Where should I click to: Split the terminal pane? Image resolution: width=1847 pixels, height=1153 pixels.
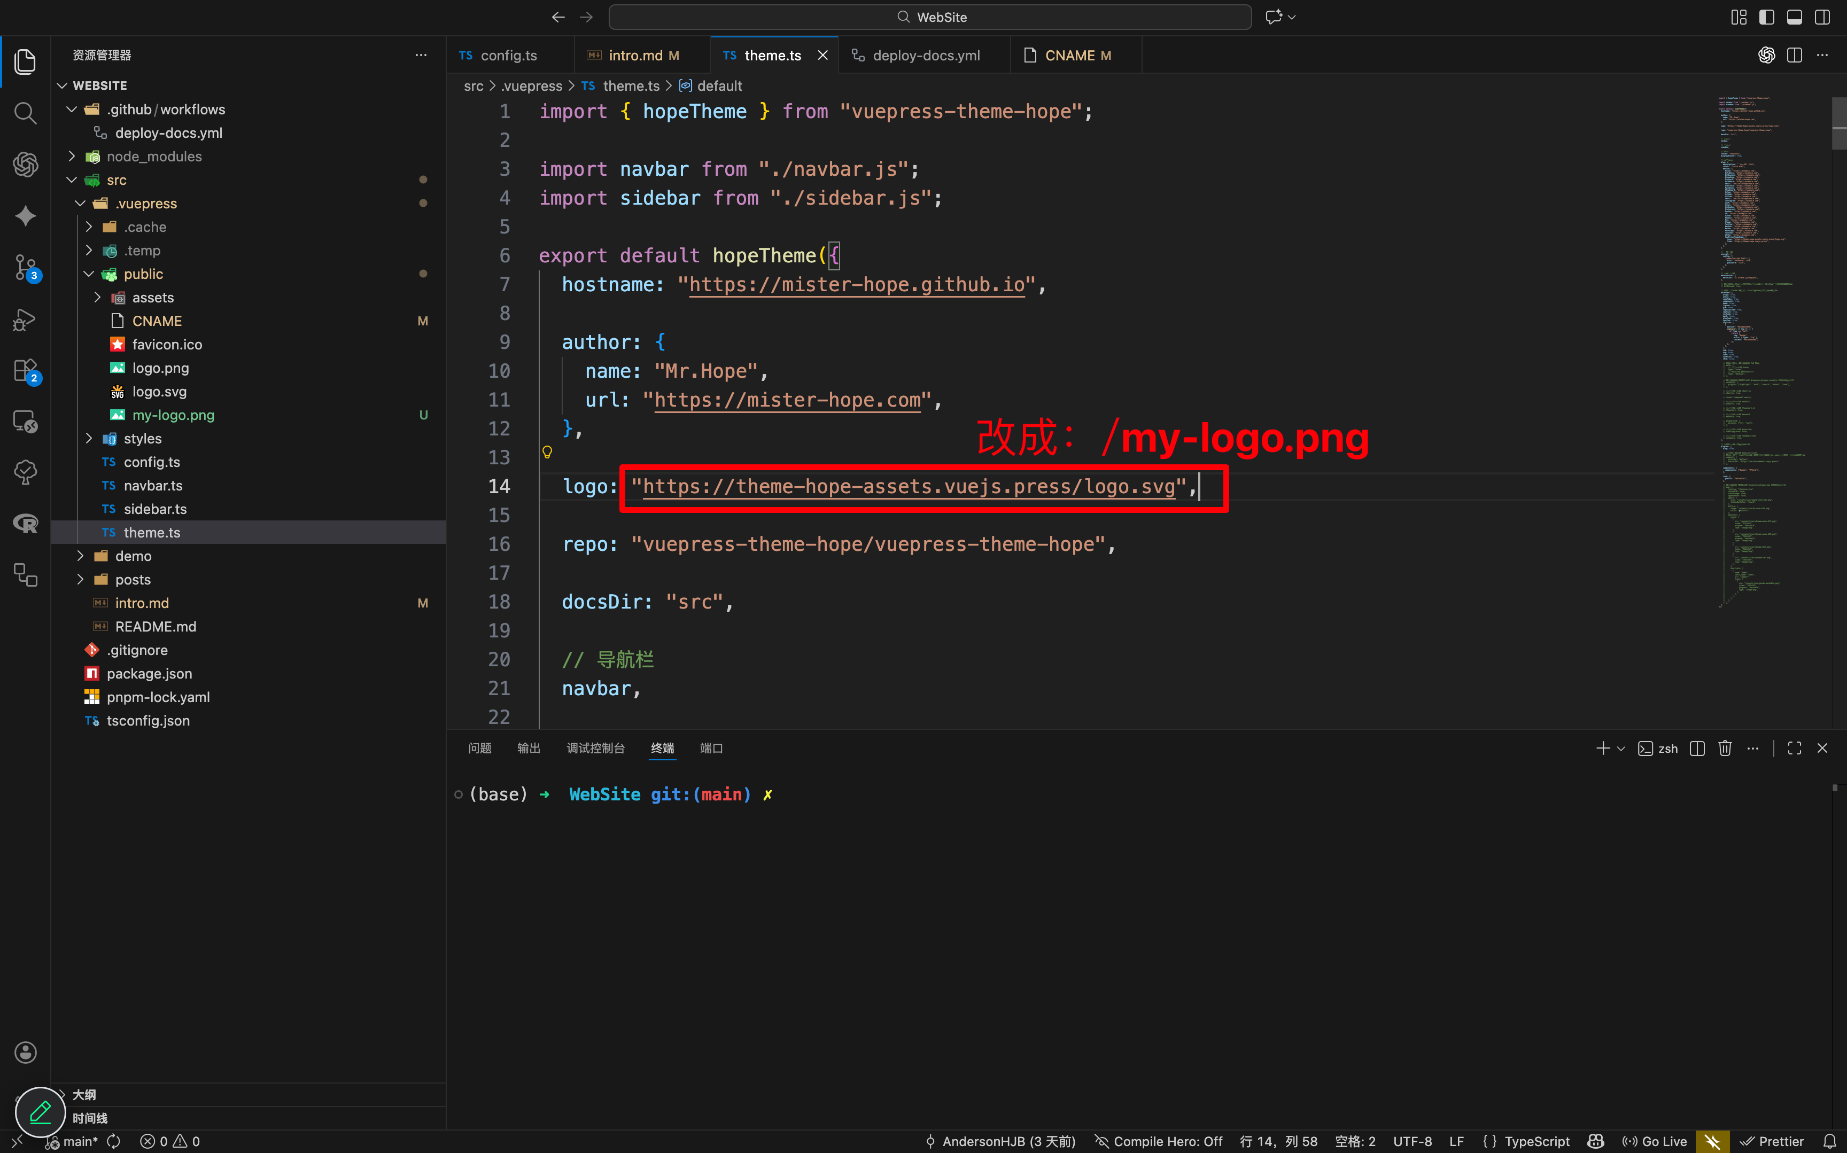(x=1697, y=748)
